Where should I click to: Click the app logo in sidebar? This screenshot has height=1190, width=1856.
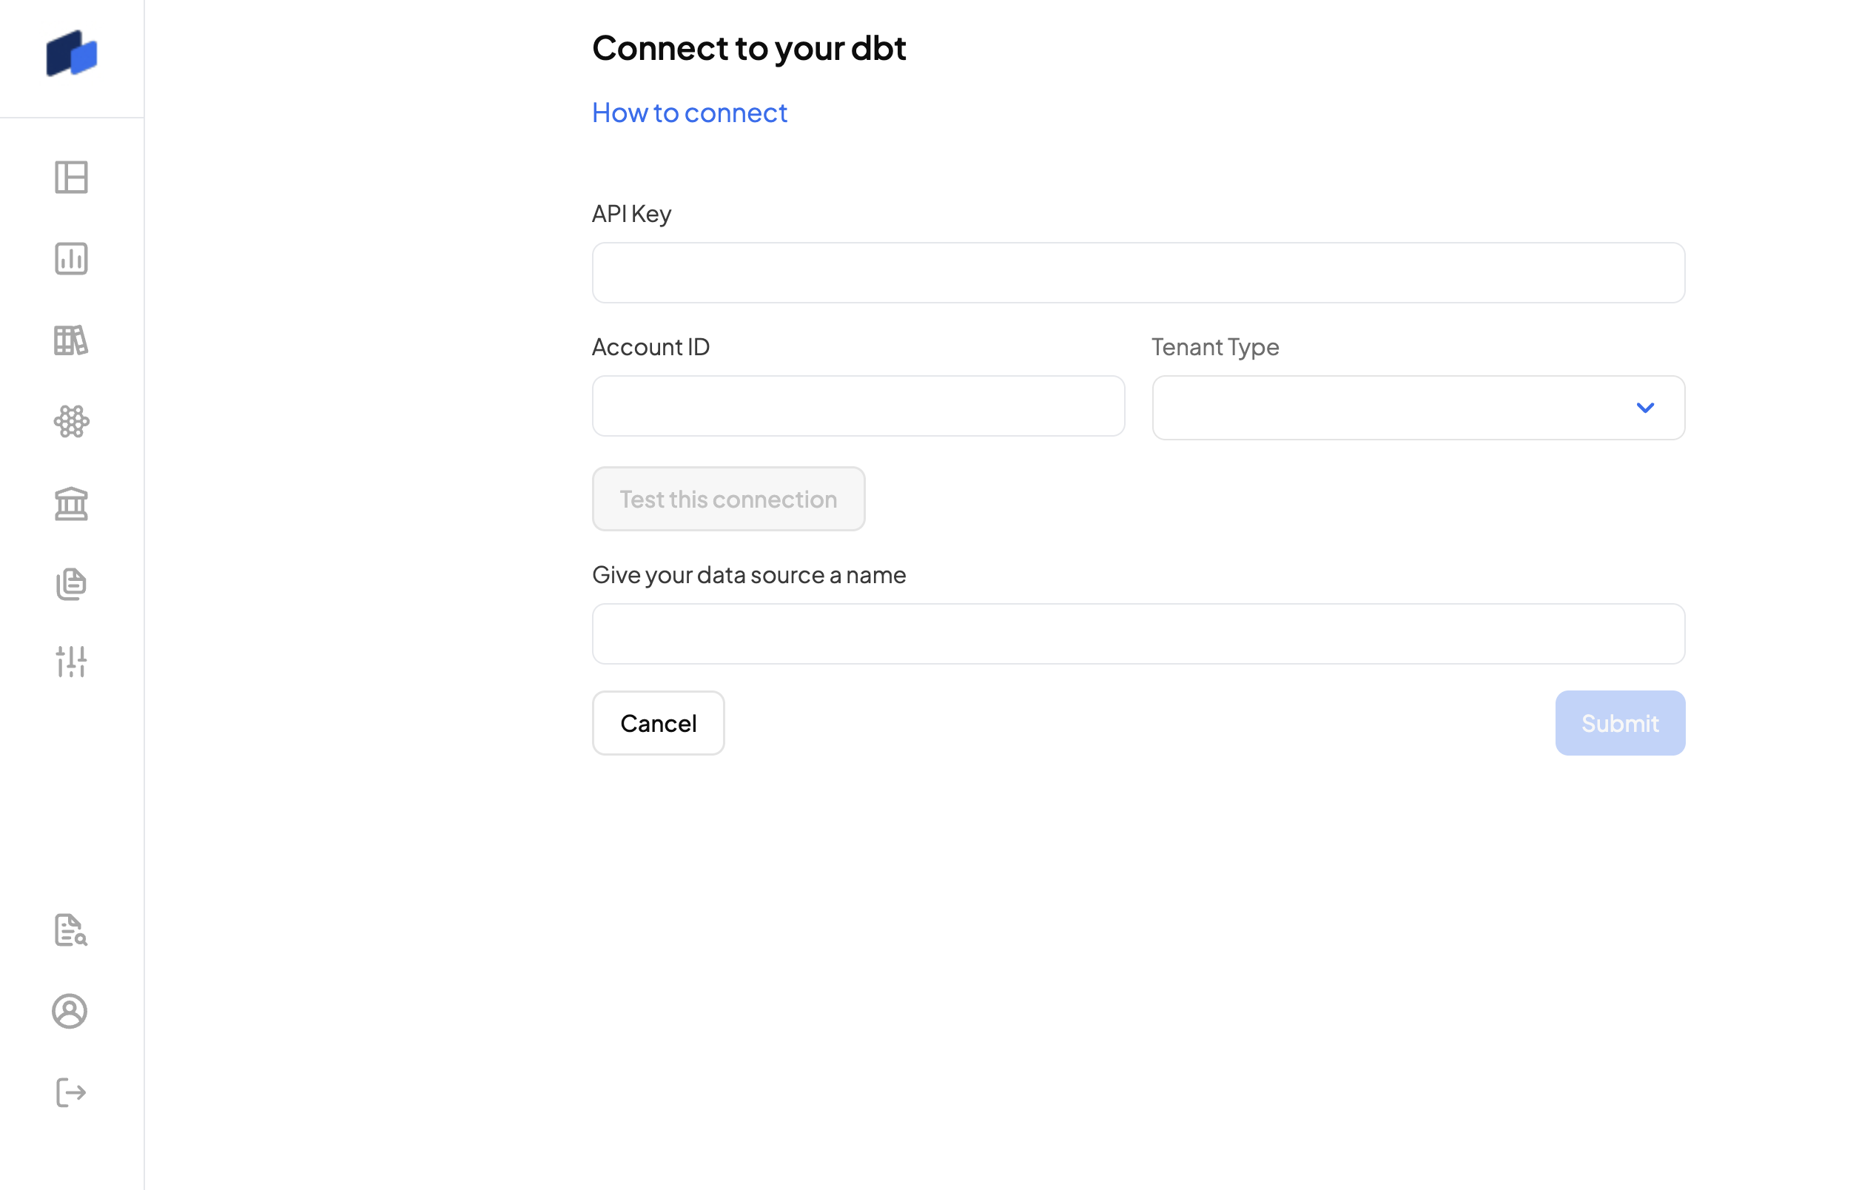[71, 54]
